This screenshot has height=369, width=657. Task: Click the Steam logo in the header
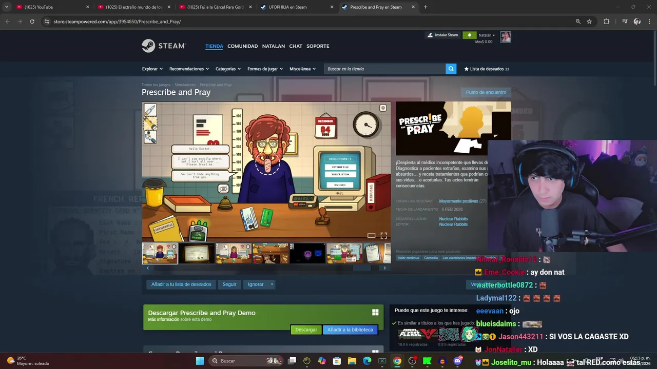(x=163, y=46)
